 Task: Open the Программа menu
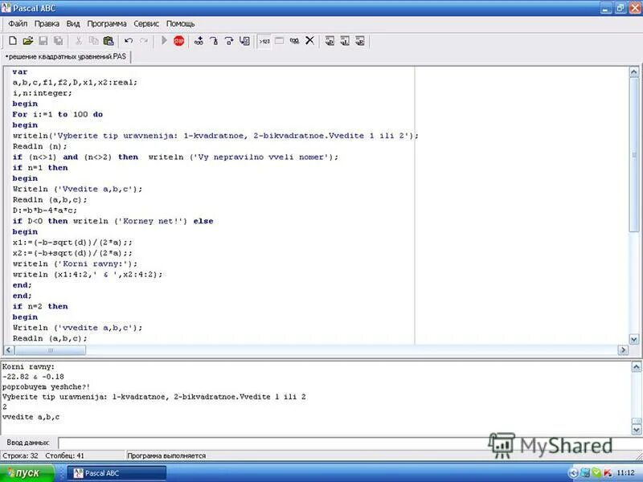pos(107,24)
